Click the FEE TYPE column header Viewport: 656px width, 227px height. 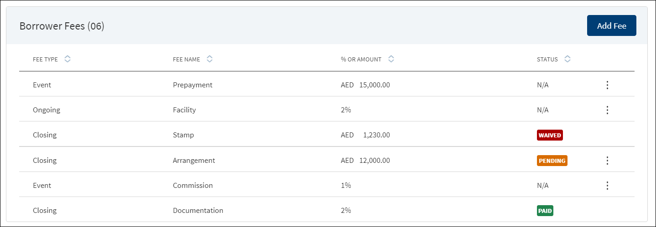click(x=45, y=59)
